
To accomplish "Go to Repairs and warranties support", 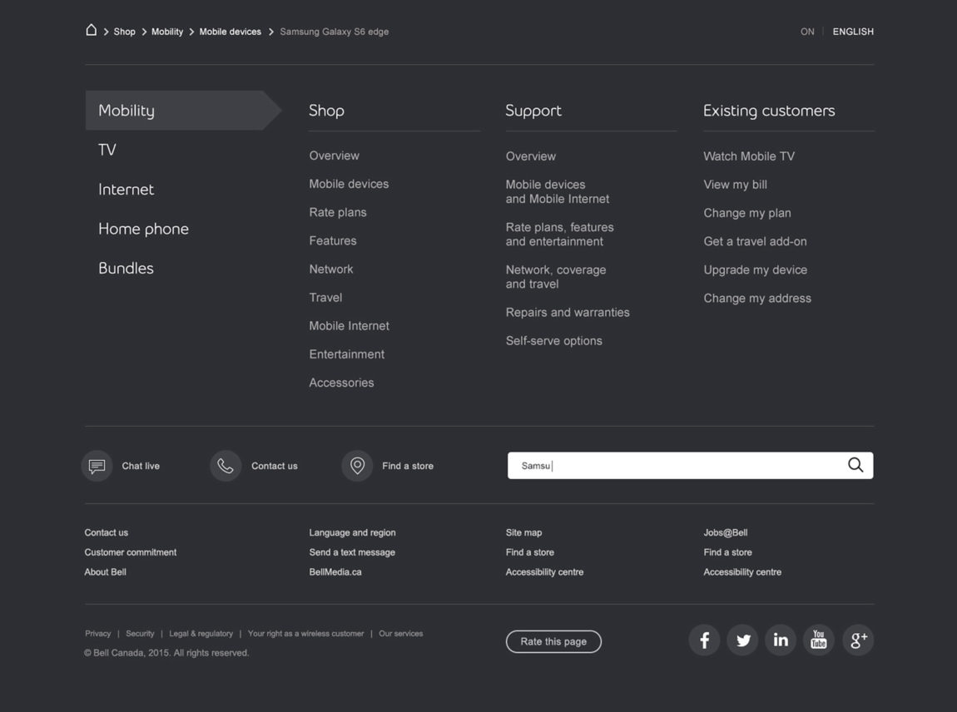I will point(568,313).
